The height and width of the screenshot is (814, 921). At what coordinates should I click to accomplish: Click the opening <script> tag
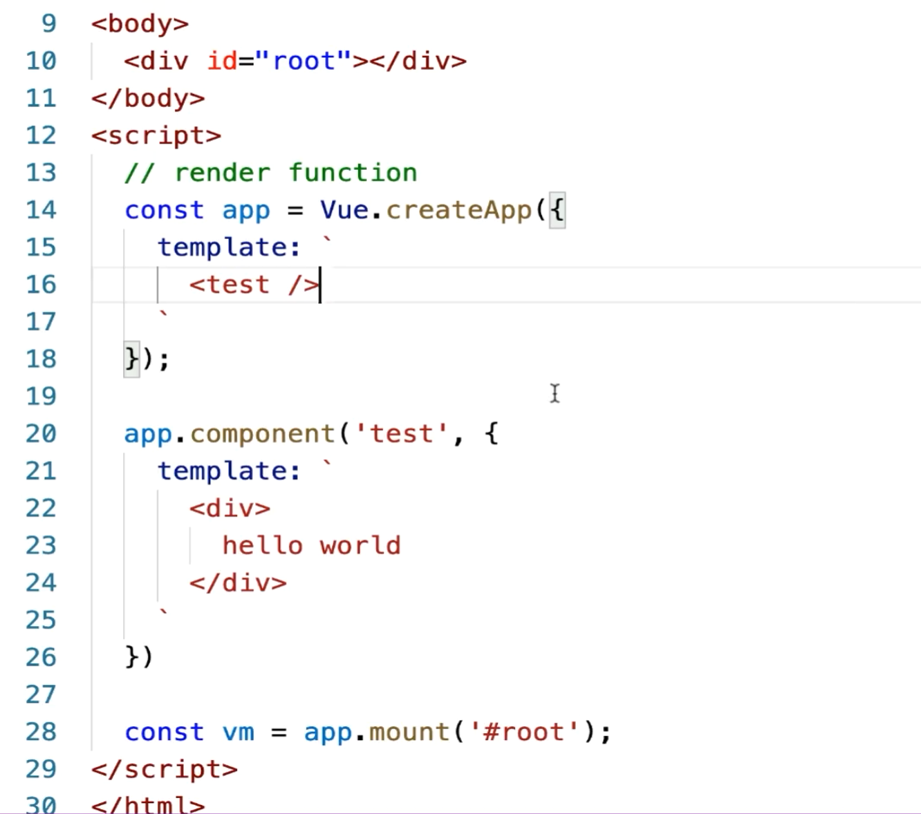(x=156, y=135)
